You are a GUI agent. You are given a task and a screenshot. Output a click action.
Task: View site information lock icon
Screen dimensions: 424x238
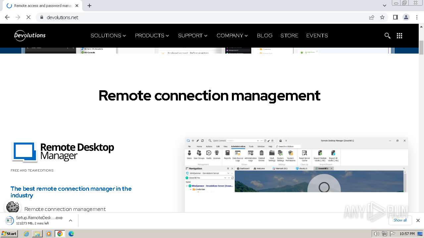41,18
